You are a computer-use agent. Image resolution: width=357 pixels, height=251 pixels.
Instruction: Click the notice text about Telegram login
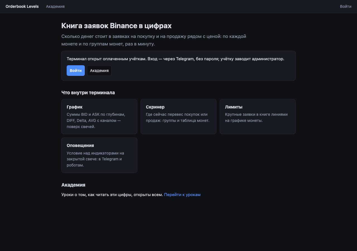tap(175, 59)
